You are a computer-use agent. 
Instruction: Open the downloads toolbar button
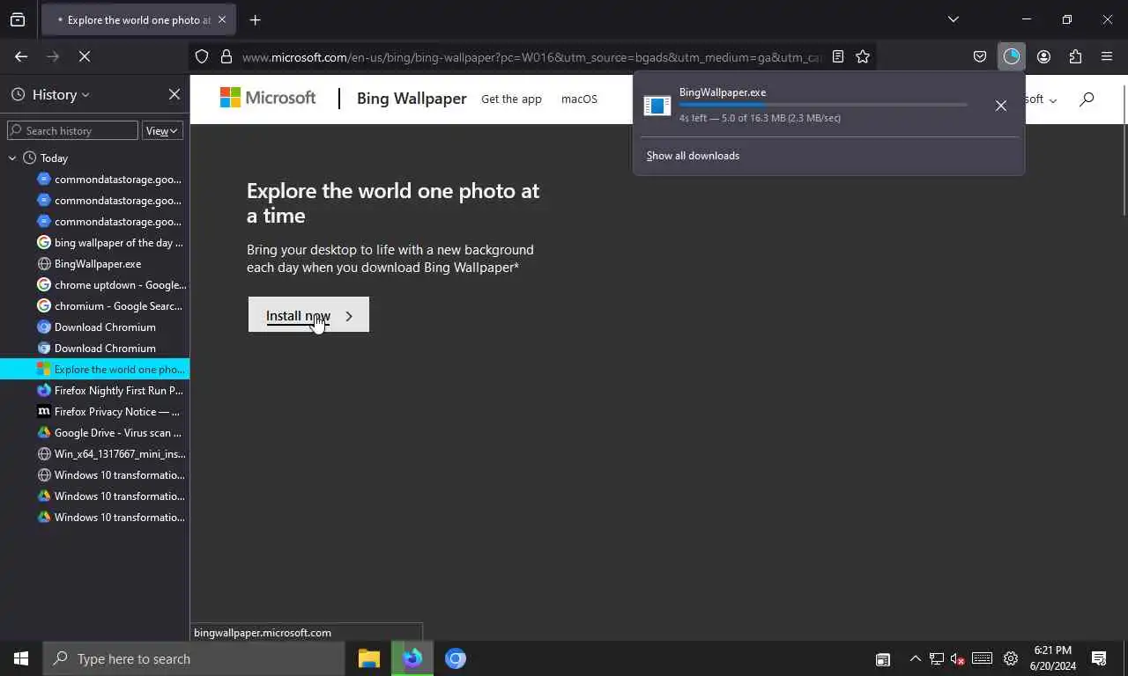pos(1012,56)
